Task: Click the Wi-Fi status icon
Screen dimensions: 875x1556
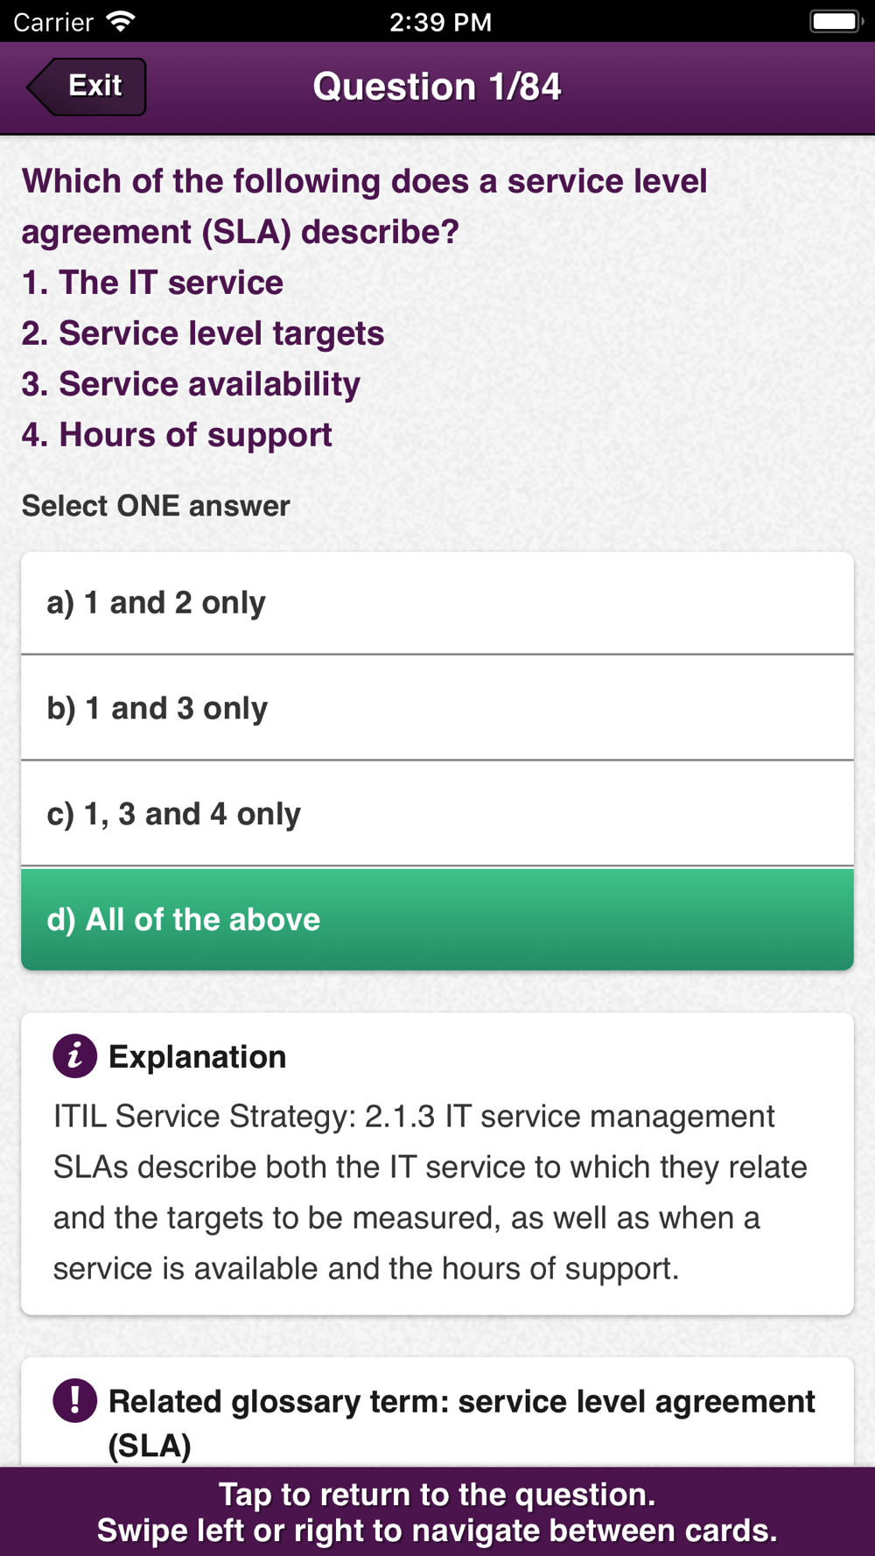Action: click(x=121, y=21)
